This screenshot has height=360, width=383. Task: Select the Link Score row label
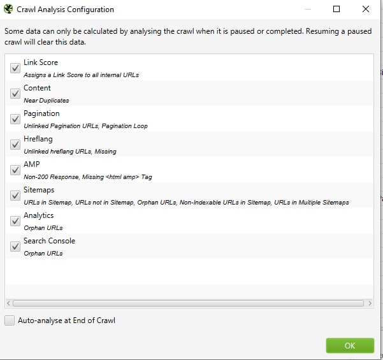(x=41, y=62)
